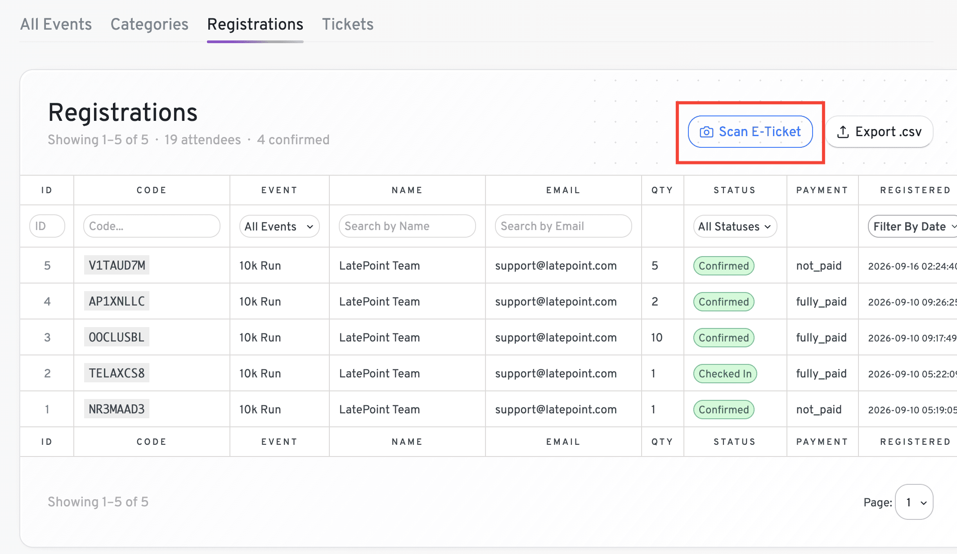The width and height of the screenshot is (957, 554).
Task: Click LatePoint Team in the OOCLUSBL row
Action: 379,337
